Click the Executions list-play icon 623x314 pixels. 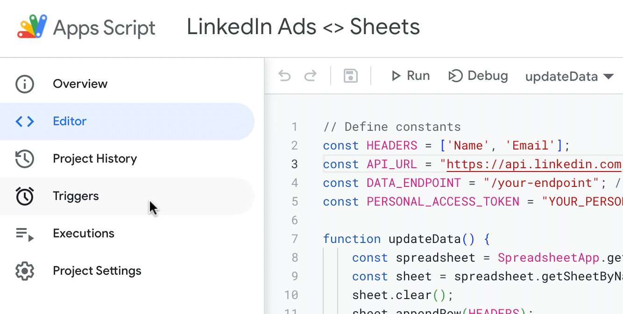(x=25, y=234)
